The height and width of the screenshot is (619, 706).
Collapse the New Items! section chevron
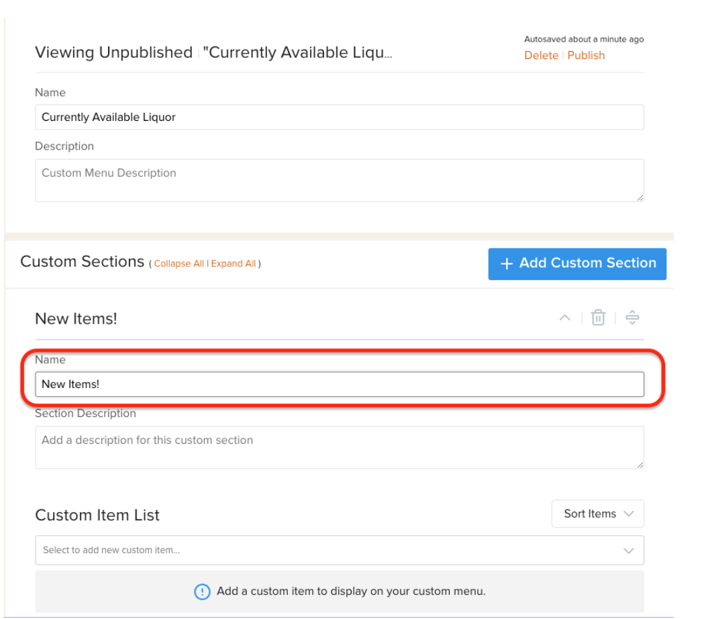[x=564, y=318]
